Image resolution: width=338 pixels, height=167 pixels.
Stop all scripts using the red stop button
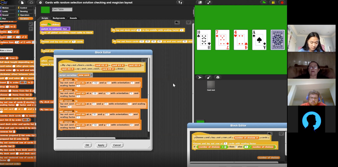(282, 2)
